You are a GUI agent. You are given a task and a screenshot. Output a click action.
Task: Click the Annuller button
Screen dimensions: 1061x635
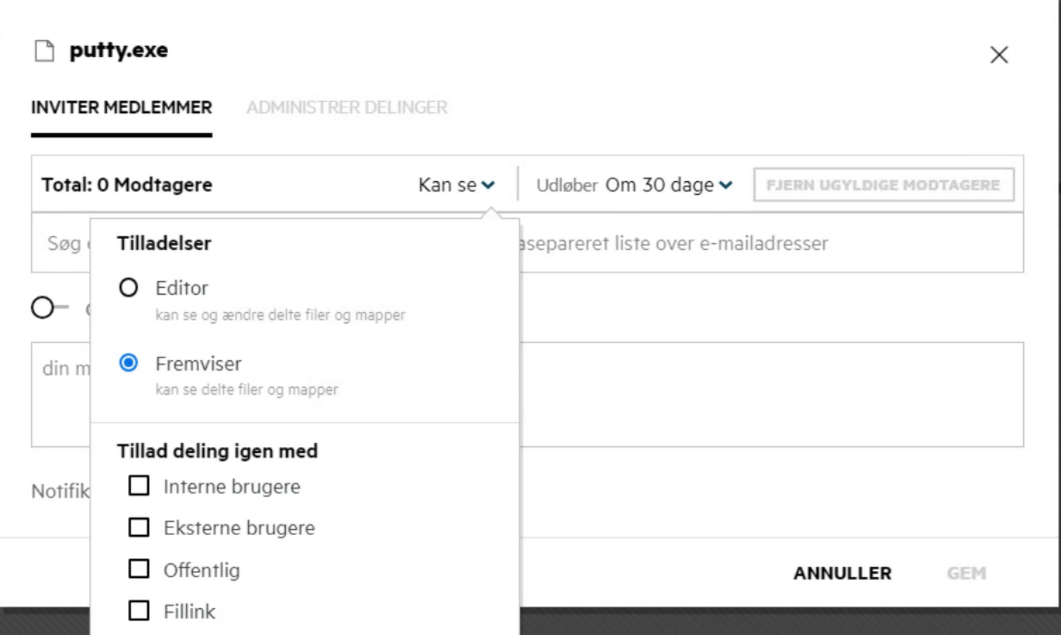point(842,573)
